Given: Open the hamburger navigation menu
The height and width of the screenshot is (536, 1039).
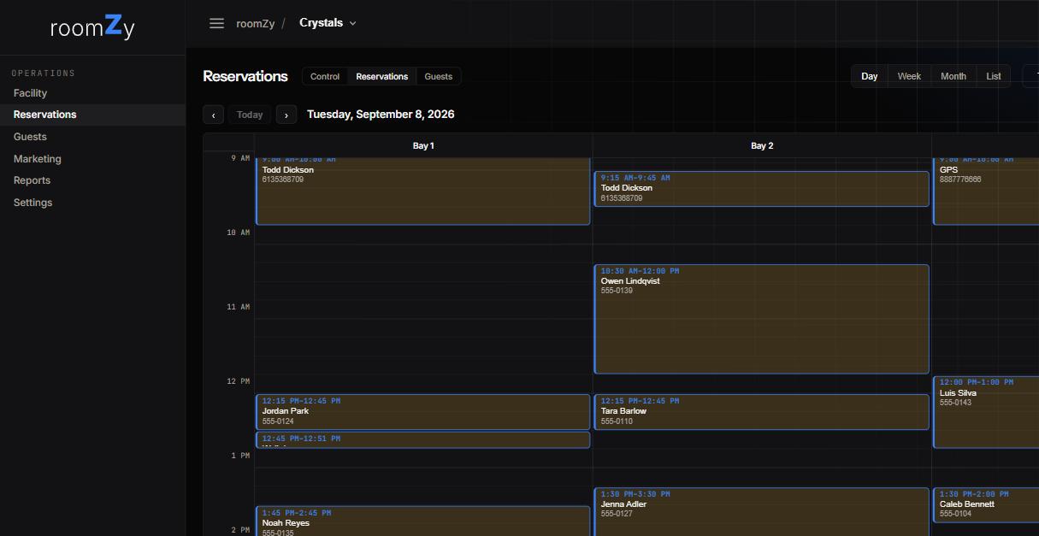Looking at the screenshot, I should (217, 23).
